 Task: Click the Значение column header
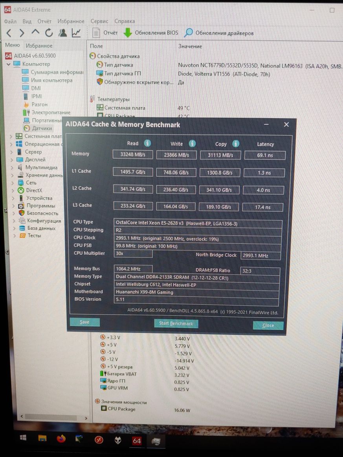[190, 46]
